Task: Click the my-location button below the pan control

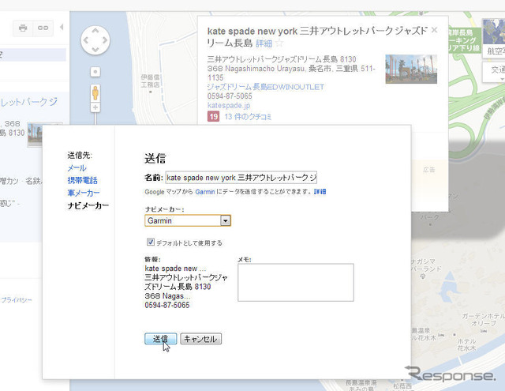Action: [95, 72]
